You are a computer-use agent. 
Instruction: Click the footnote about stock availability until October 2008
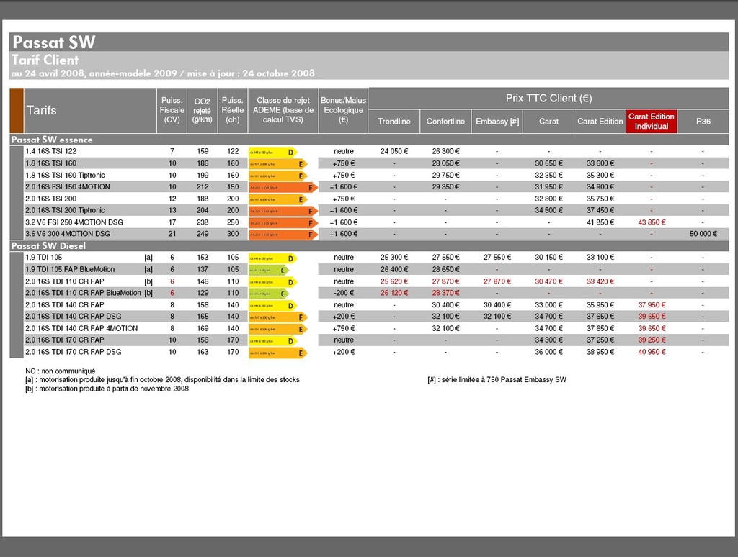pos(162,380)
